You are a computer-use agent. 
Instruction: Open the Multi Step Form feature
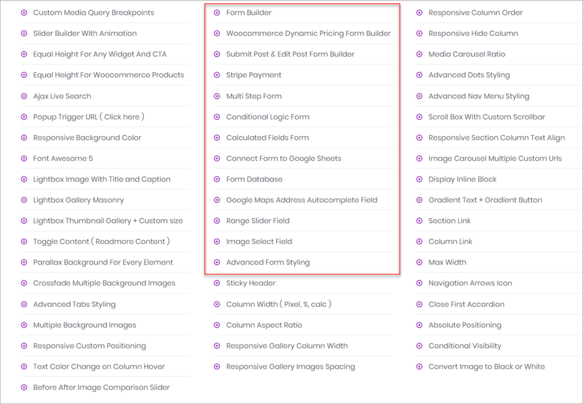(254, 96)
